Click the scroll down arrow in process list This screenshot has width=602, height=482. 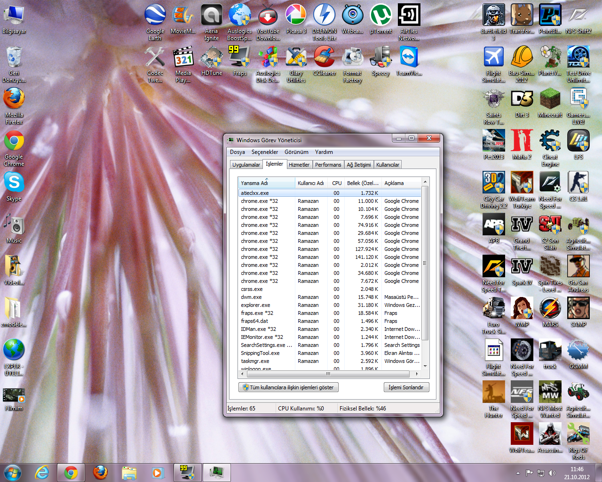425,366
